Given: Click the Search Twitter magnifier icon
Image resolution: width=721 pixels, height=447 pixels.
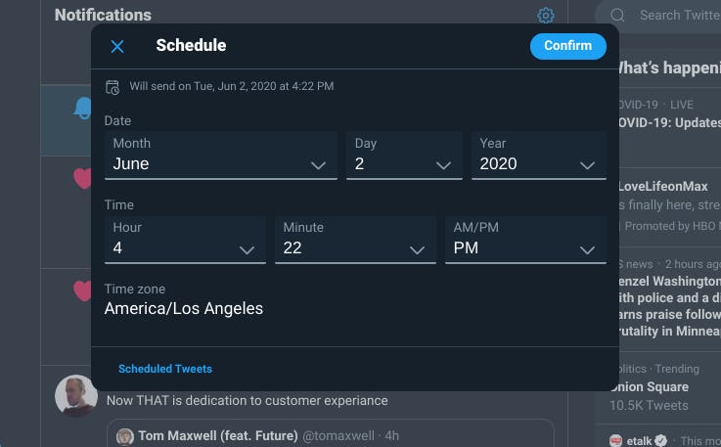Looking at the screenshot, I should 617,15.
